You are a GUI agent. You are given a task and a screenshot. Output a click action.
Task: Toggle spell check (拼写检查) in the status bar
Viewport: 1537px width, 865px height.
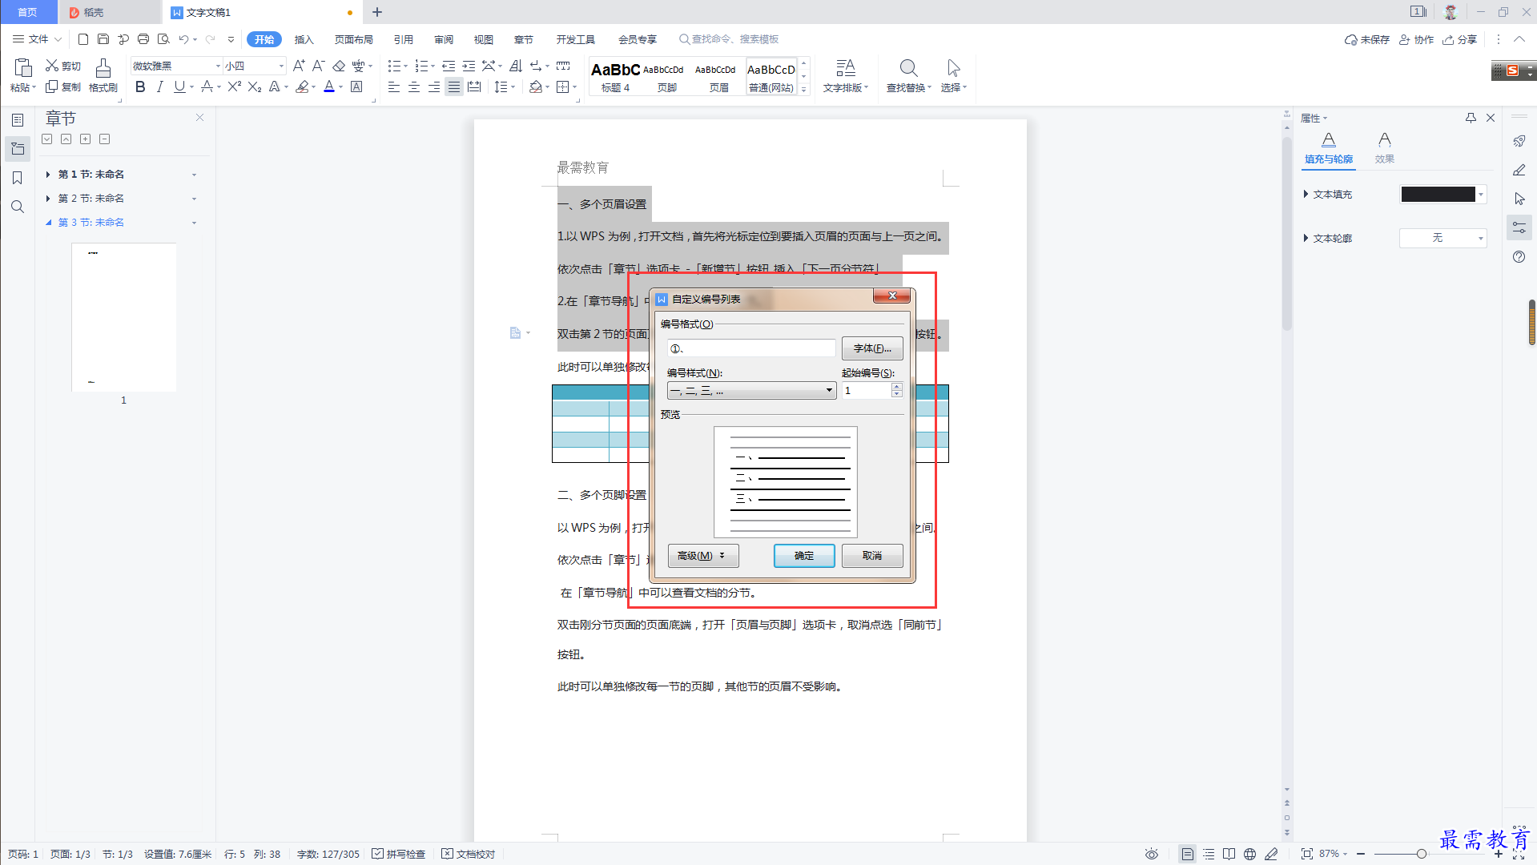tap(399, 854)
